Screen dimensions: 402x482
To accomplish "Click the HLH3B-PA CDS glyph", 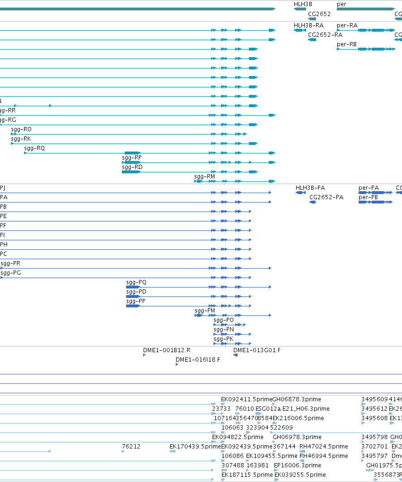I will pyautogui.click(x=300, y=193).
